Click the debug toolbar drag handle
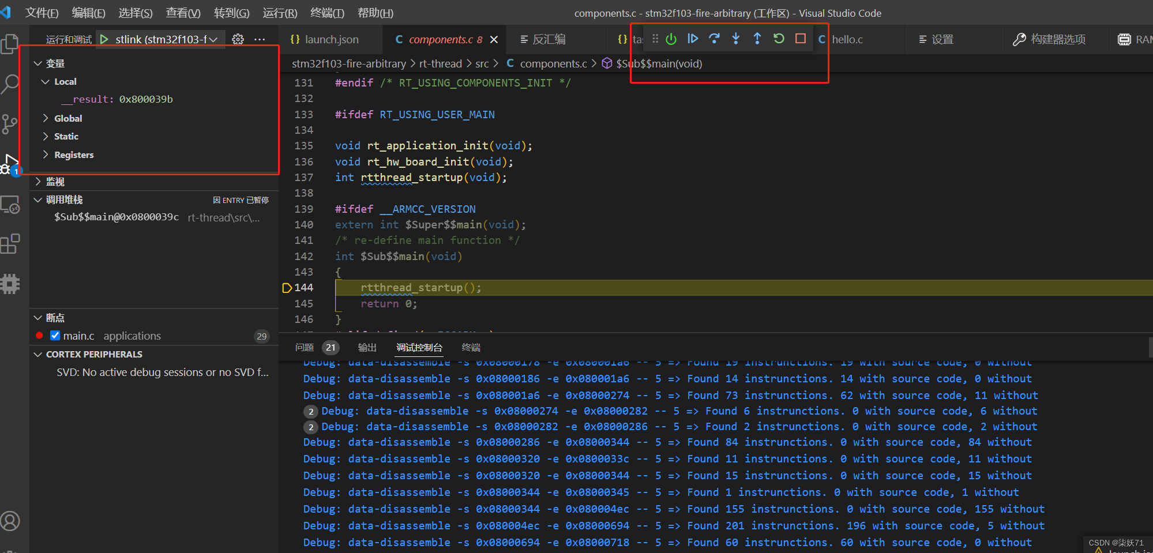 pyautogui.click(x=655, y=39)
